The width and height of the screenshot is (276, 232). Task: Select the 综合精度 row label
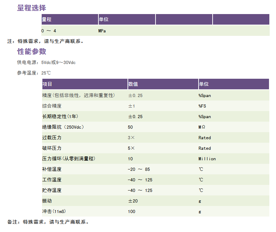coord(52,106)
